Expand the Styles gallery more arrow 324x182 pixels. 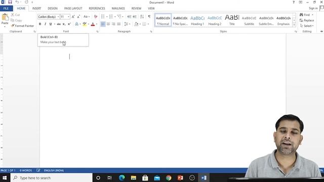pyautogui.click(x=294, y=25)
